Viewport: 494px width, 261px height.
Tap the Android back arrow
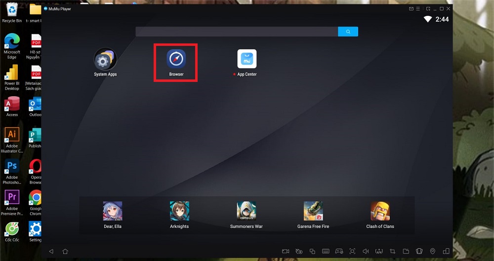(x=51, y=251)
